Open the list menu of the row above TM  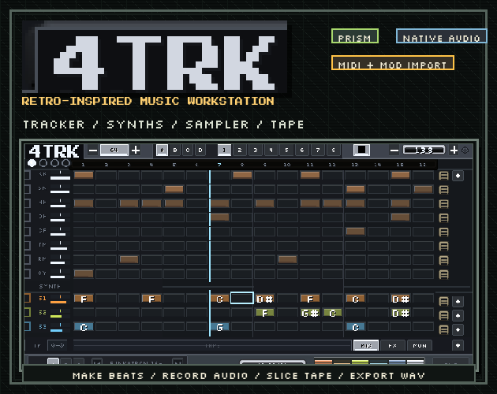pos(443,232)
